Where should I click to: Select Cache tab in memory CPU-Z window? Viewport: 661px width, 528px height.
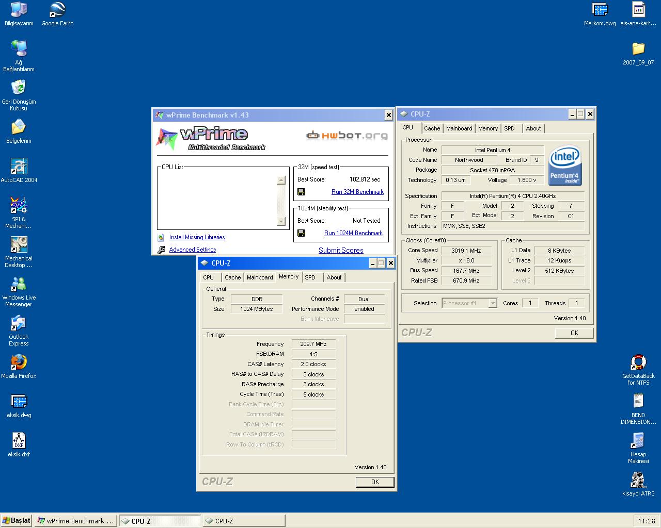233,277
